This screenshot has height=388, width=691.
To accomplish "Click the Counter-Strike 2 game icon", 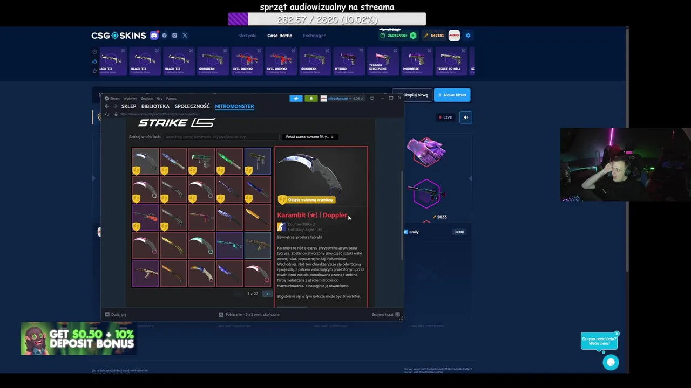I will click(281, 227).
